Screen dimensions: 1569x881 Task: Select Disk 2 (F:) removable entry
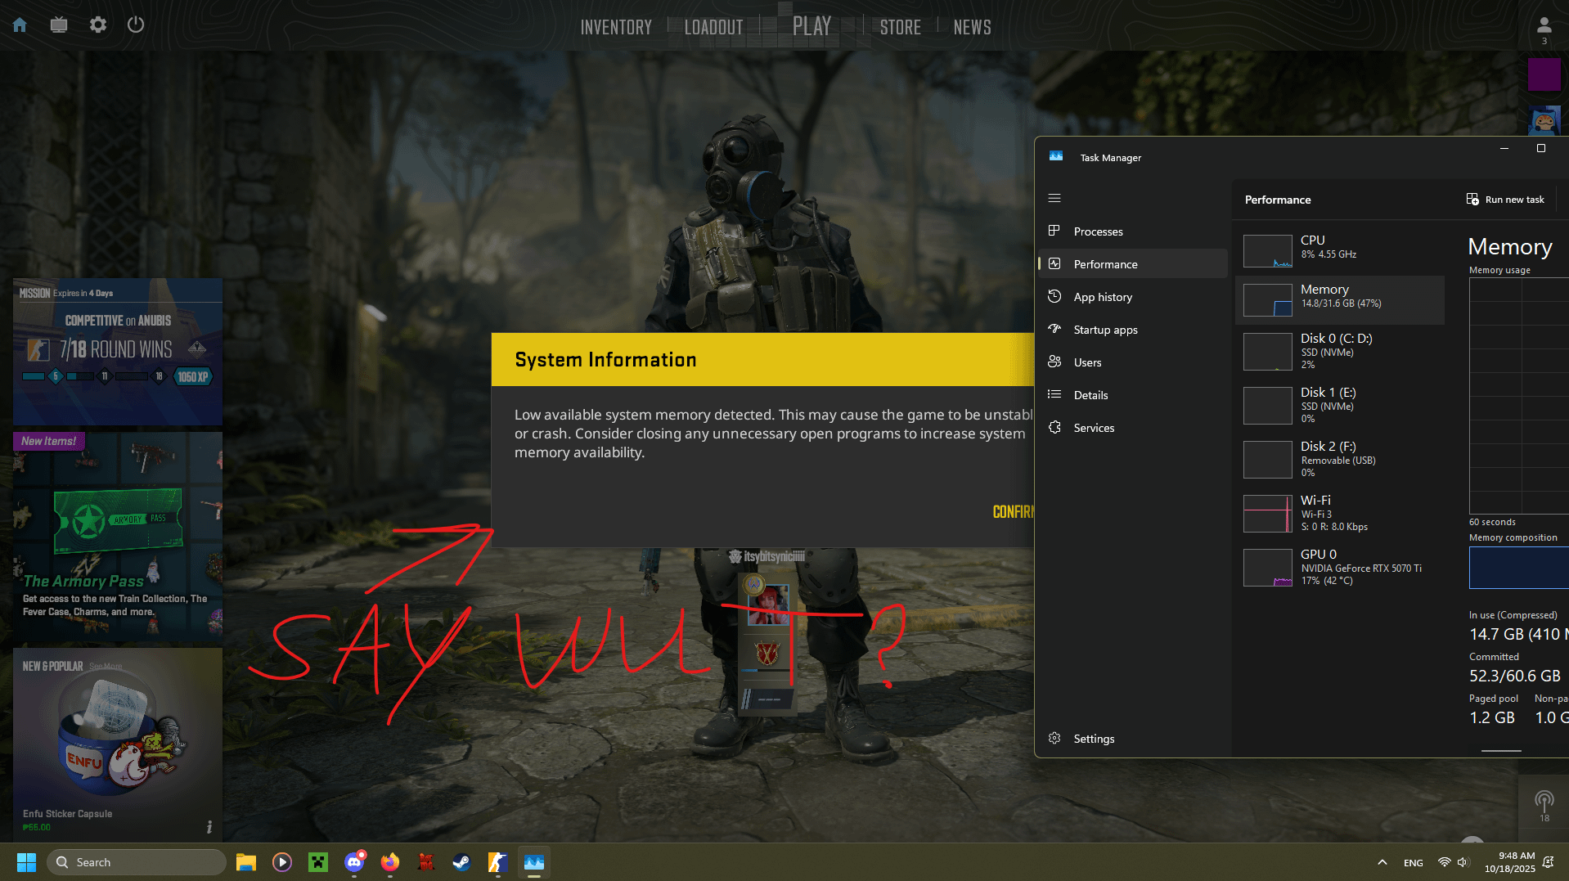click(1340, 460)
